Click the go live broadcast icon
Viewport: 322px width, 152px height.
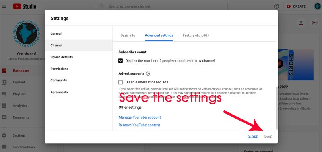click(x=314, y=23)
